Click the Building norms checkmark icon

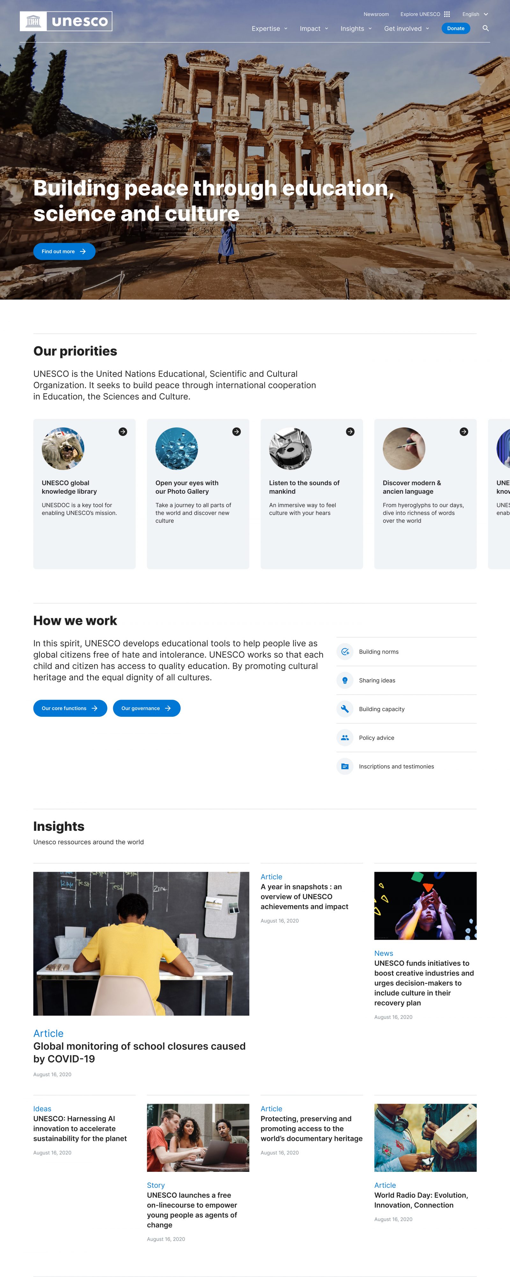345,651
